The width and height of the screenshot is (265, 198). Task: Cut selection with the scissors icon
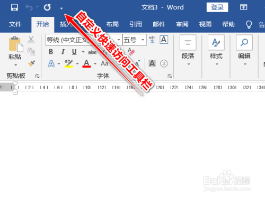31,40
